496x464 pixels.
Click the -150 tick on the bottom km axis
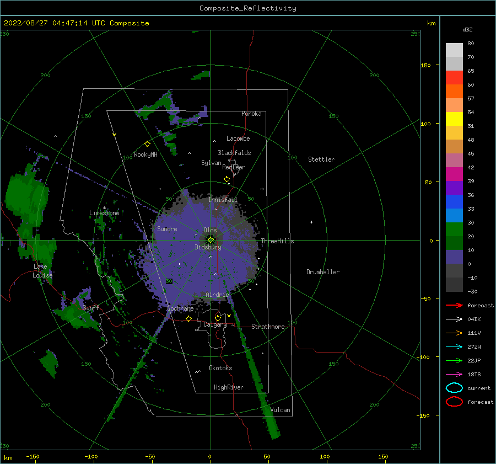click(33, 456)
